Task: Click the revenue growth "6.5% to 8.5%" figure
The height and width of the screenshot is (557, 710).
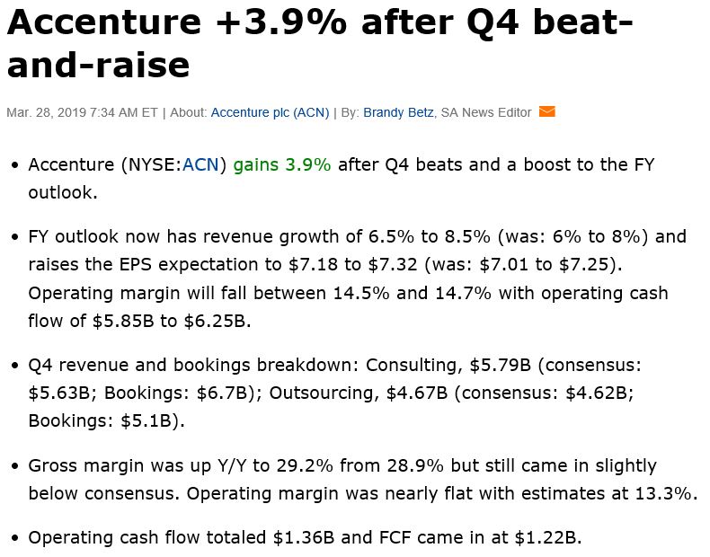Action: (430, 237)
